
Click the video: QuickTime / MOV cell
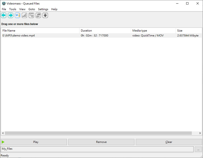click(148, 35)
